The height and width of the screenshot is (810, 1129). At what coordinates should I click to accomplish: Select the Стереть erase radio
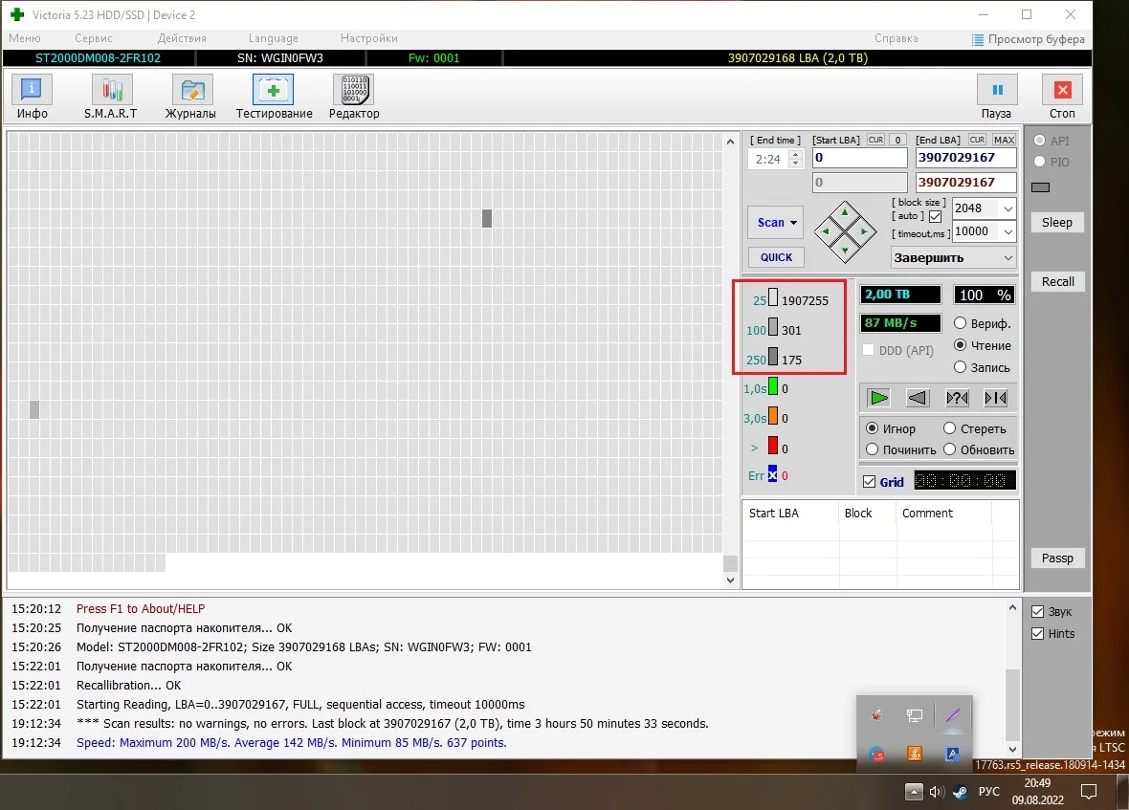(x=950, y=428)
